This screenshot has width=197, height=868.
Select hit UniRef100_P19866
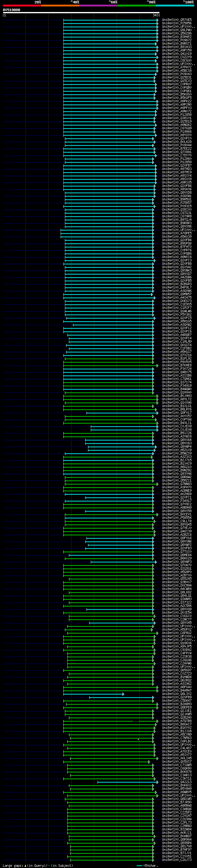click(177, 131)
